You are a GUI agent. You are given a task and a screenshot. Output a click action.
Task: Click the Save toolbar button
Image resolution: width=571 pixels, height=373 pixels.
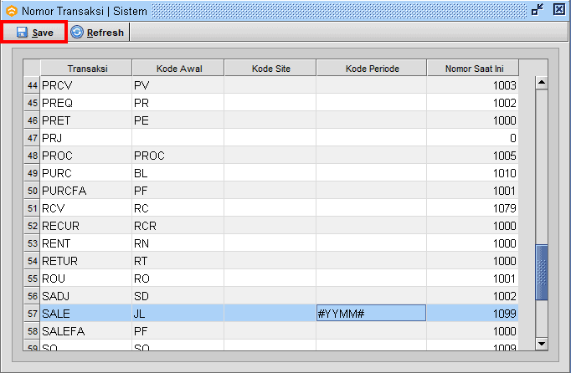[x=34, y=33]
